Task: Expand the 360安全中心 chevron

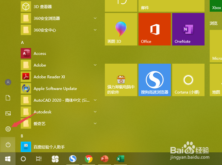Action: [x=95, y=30]
